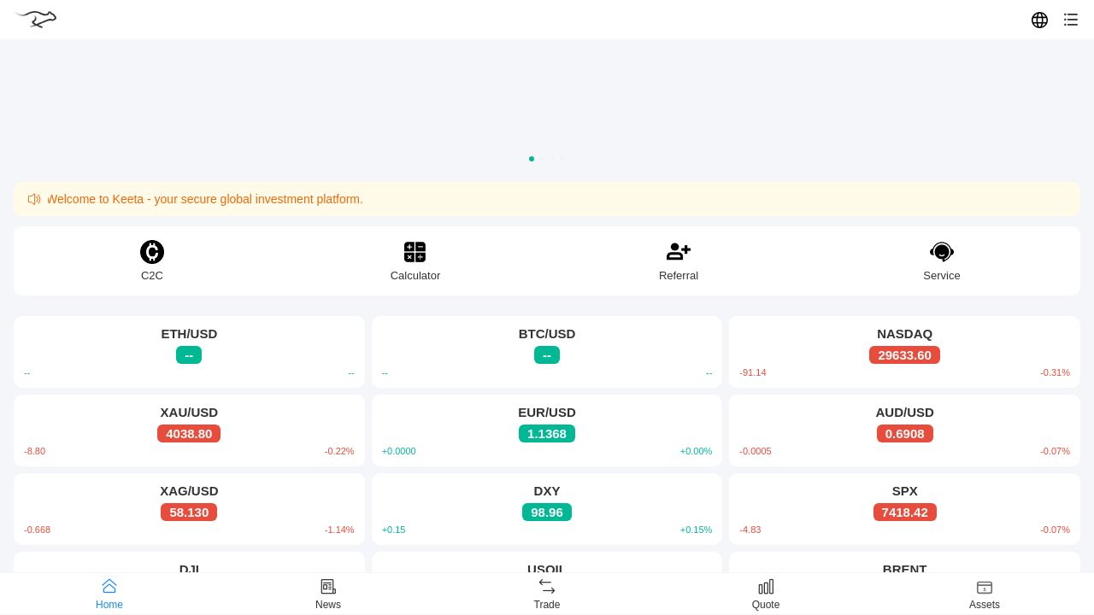Click the -0.31% NASDAQ change
The image size is (1094, 615).
(1055, 372)
